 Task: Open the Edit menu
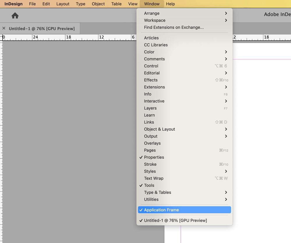[x=46, y=4]
